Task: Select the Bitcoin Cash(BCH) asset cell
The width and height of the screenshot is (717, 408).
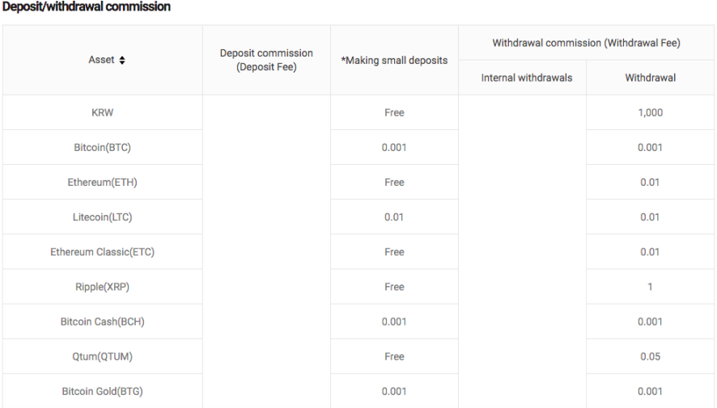Action: (x=103, y=322)
